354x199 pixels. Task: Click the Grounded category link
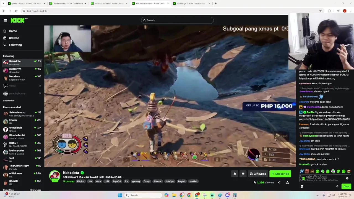(x=69, y=181)
